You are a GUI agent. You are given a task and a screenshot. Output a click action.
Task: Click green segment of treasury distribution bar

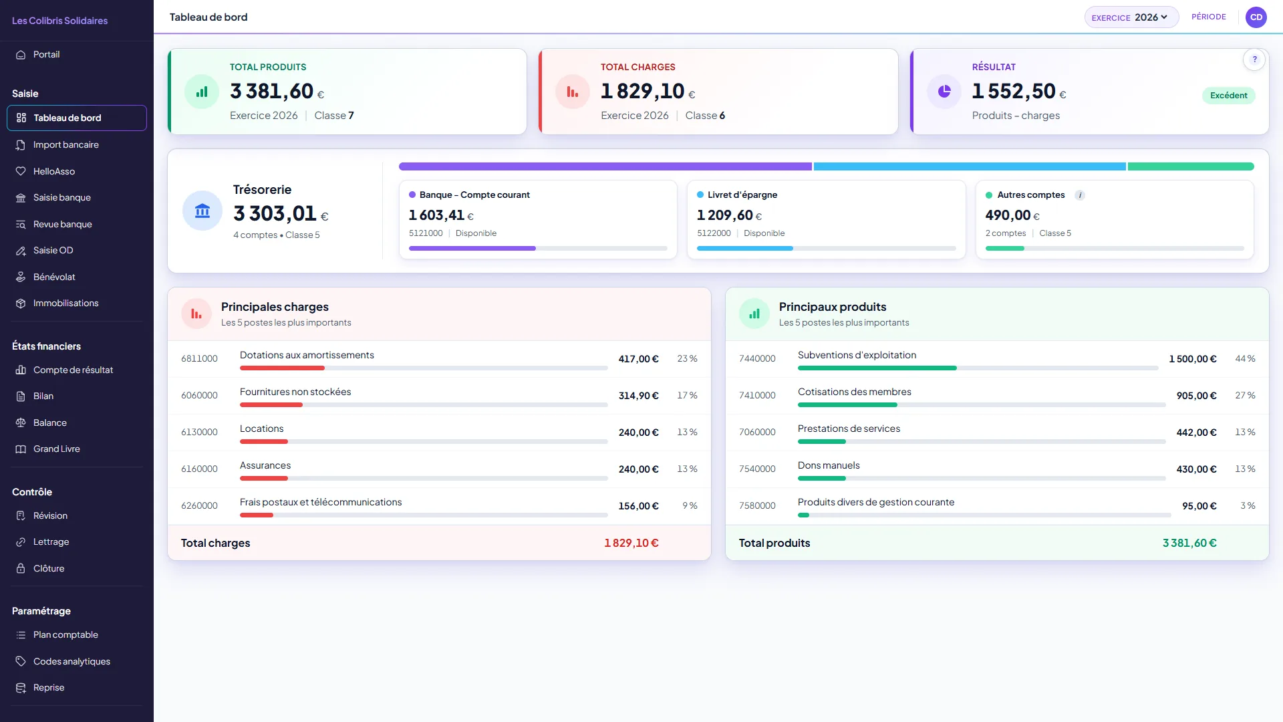pos(1191,166)
